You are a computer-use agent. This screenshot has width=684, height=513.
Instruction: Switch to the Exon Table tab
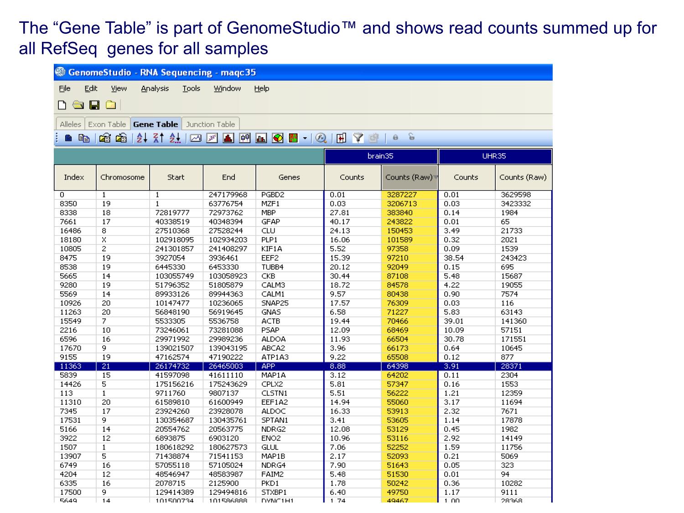click(x=107, y=124)
